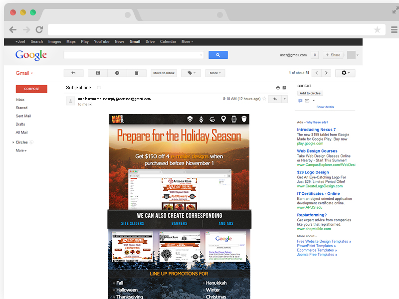Screen dimensions: 399x299
Task: Delete the email with the trash icon
Action: pos(137,73)
